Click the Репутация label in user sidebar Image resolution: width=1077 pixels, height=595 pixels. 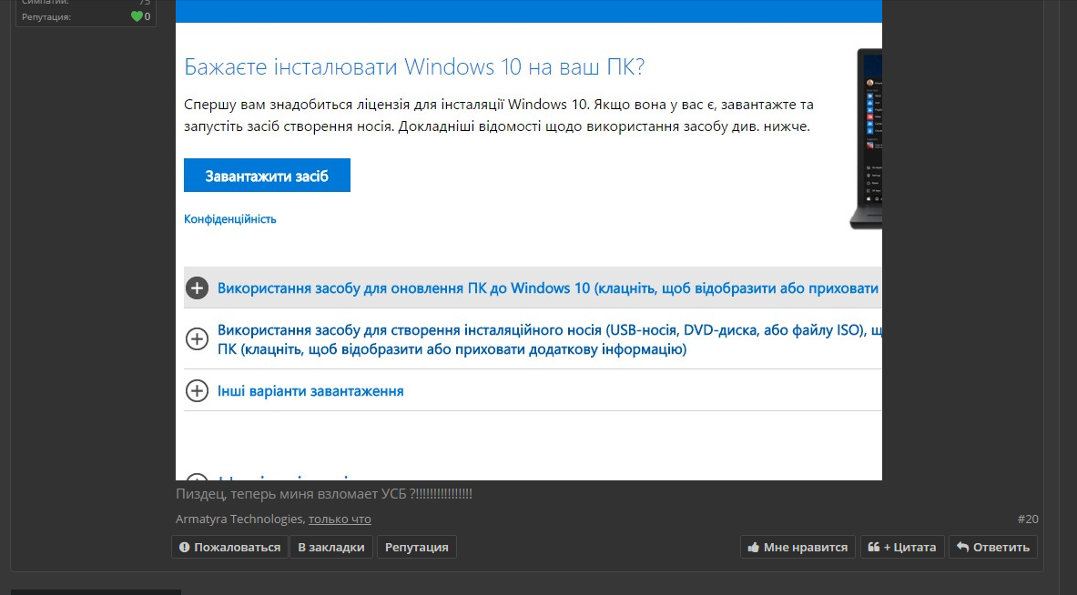tap(46, 16)
